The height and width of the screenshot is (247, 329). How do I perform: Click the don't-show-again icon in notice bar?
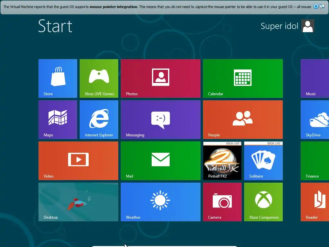click(322, 6)
